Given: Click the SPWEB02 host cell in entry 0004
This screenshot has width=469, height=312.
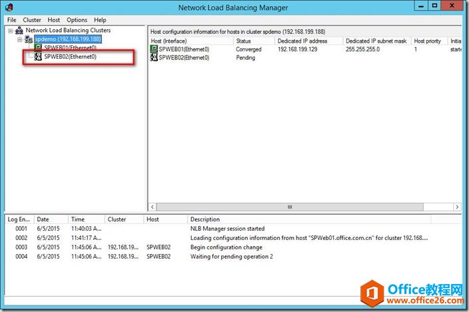Looking at the screenshot, I should pos(159,257).
